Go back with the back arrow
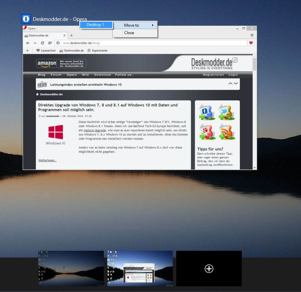301x292 pixels. point(28,43)
